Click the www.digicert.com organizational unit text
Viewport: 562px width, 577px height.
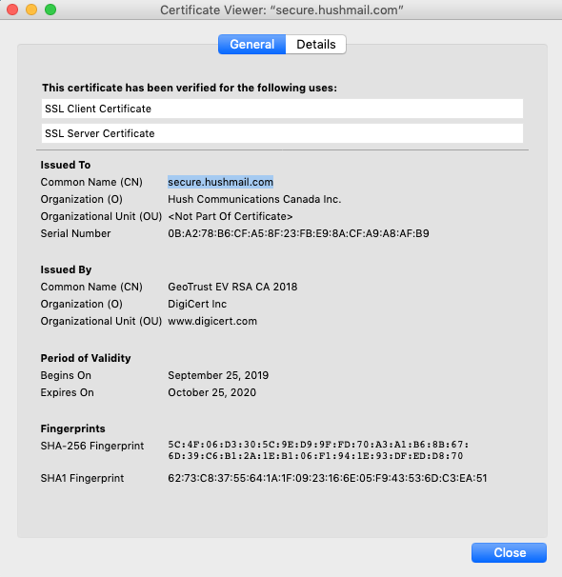212,321
